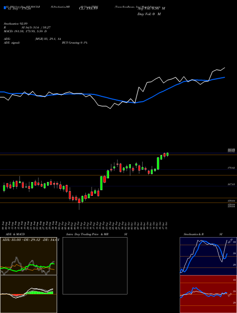
Task: Click the 'Stochastics: 92.89' reading
Action: click(x=16, y=24)
